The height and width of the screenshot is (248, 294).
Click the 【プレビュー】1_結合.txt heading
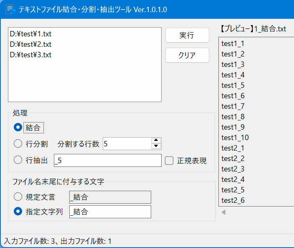click(253, 29)
